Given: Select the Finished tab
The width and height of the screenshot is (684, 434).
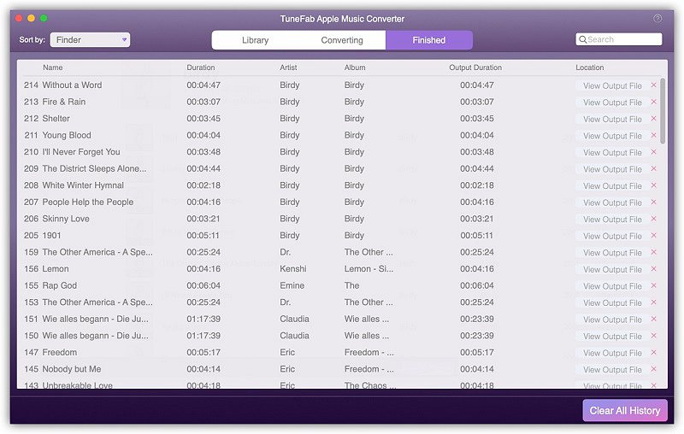Looking at the screenshot, I should pos(429,40).
